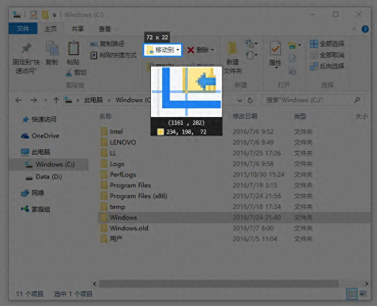Select the PerfLogs folder
377x306 pixels.
[x=118, y=175]
